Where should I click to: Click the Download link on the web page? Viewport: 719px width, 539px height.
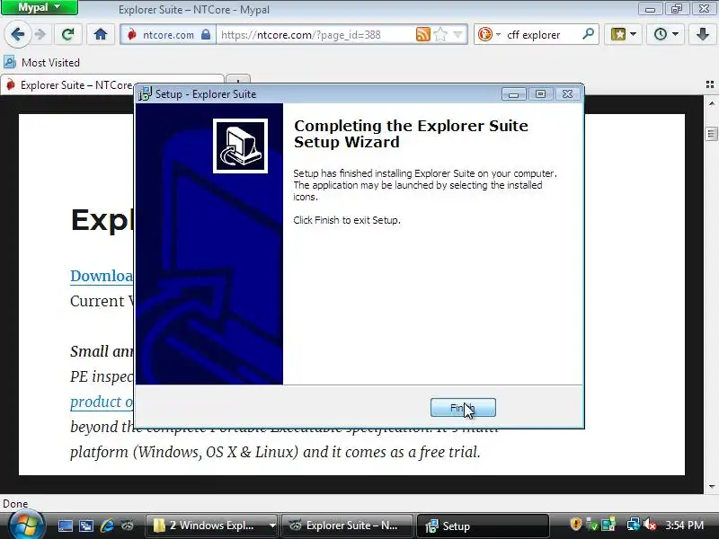click(x=102, y=276)
